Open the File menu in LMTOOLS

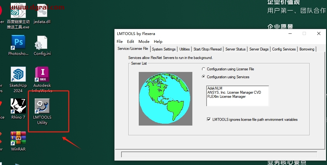click(x=120, y=41)
